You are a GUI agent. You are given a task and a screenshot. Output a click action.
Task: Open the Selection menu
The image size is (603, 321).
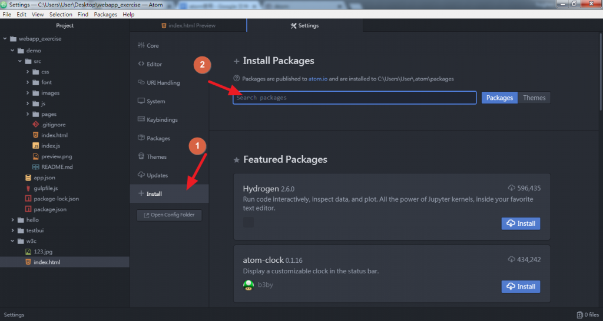click(x=61, y=14)
